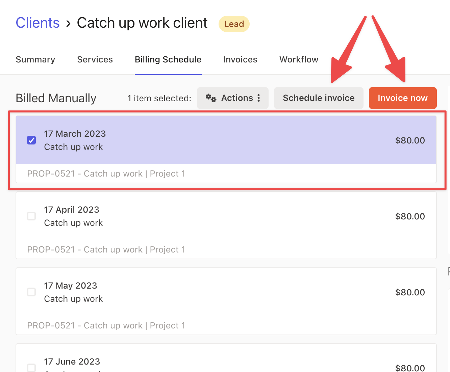Go to the Clients breadcrumb link
Image resolution: width=450 pixels, height=372 pixels.
tap(38, 23)
